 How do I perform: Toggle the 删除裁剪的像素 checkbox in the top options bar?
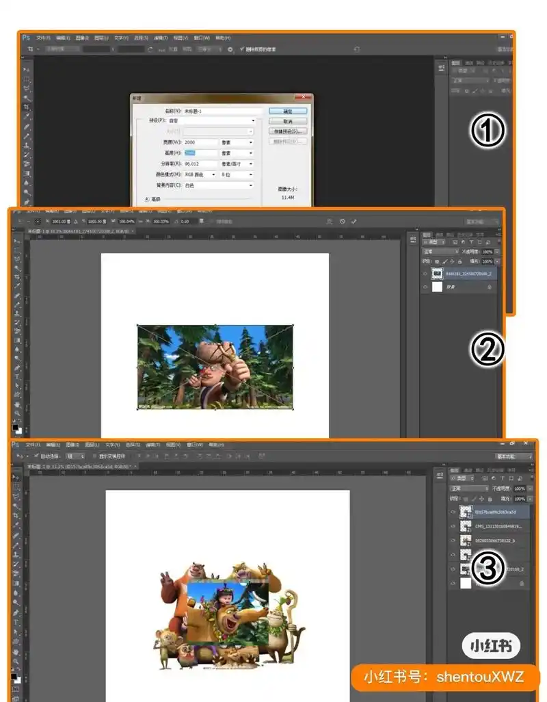click(241, 49)
